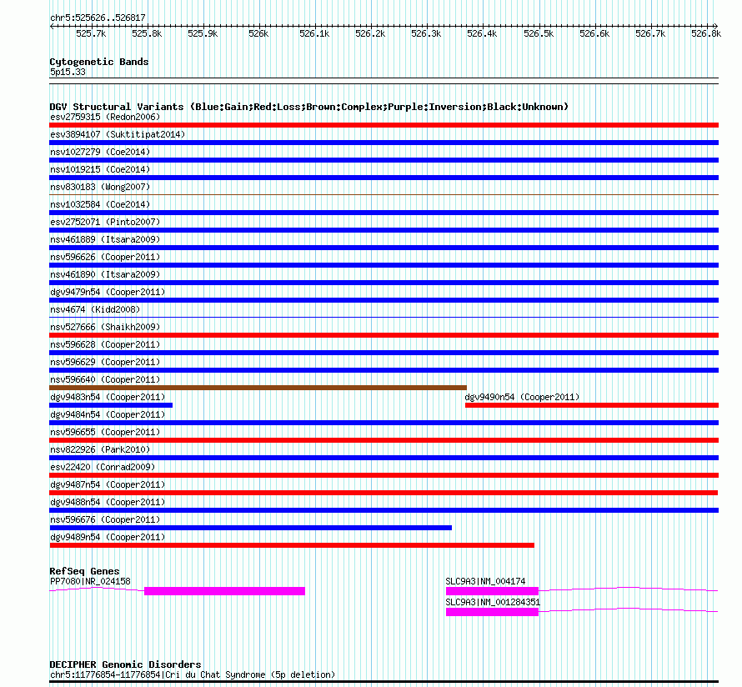
Task: Select nsv596655 (Cooper2011) variant label
Action: click(x=105, y=432)
